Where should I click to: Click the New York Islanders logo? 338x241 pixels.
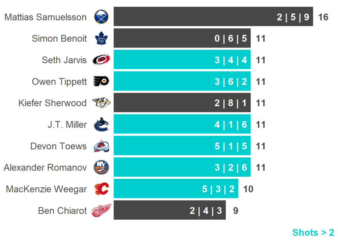pos(101,167)
